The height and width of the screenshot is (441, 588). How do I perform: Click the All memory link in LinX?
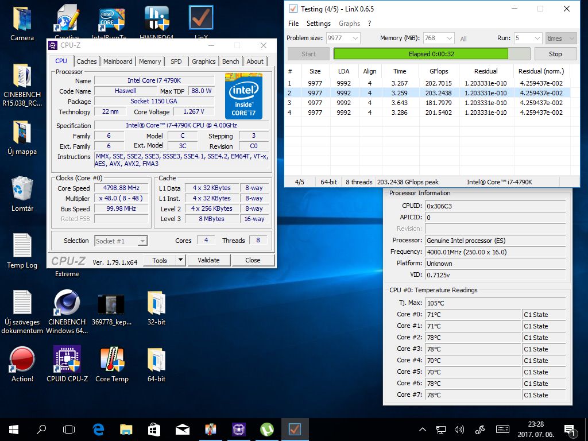pyautogui.click(x=463, y=38)
